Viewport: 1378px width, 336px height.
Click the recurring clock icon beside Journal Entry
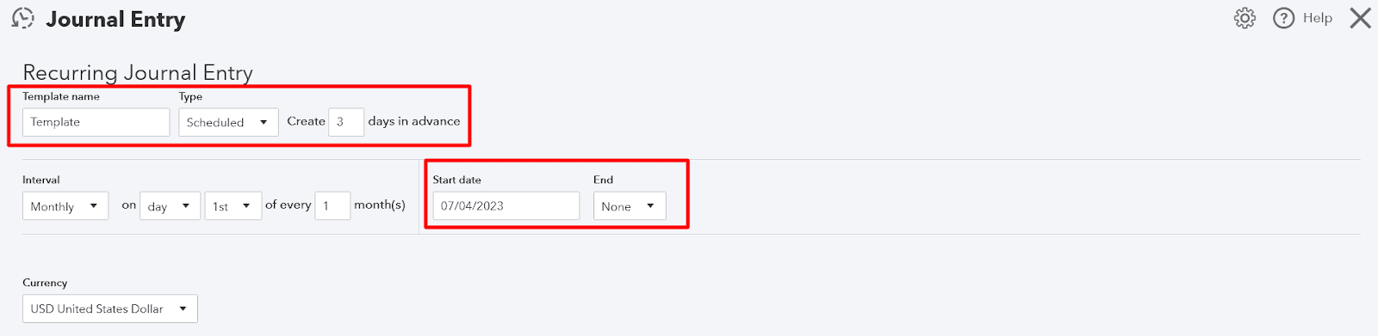(23, 18)
